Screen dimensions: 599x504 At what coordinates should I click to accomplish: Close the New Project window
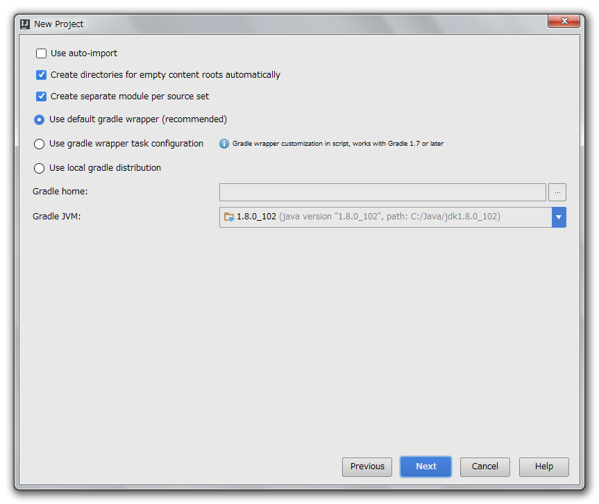[x=564, y=21]
